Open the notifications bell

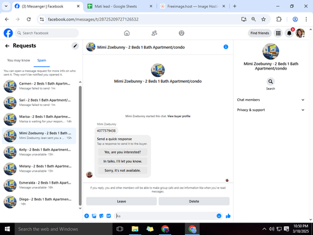pyautogui.click(x=289, y=33)
